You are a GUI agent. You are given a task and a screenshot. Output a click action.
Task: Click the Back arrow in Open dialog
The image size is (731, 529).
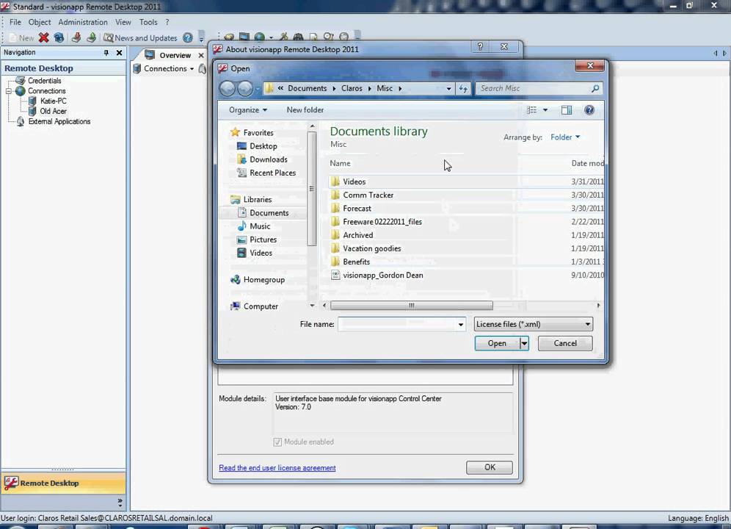coord(228,88)
